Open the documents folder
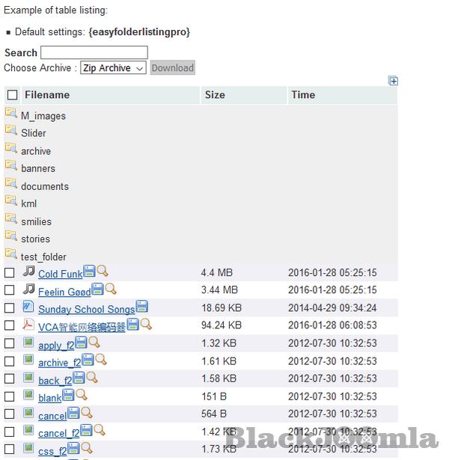The image size is (449, 460). click(44, 186)
